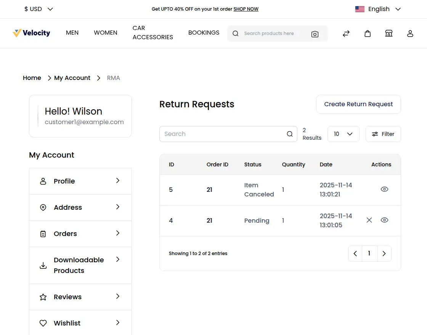Viewport: 427px width, 335px height.
Task: View return request 5 using eye icon
Action: coord(384,189)
